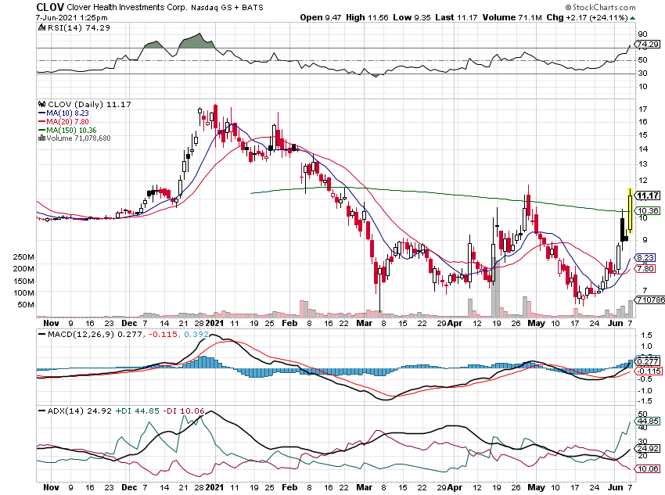
Task: Click the 710786 volume tag on the right axis
Action: [649, 300]
